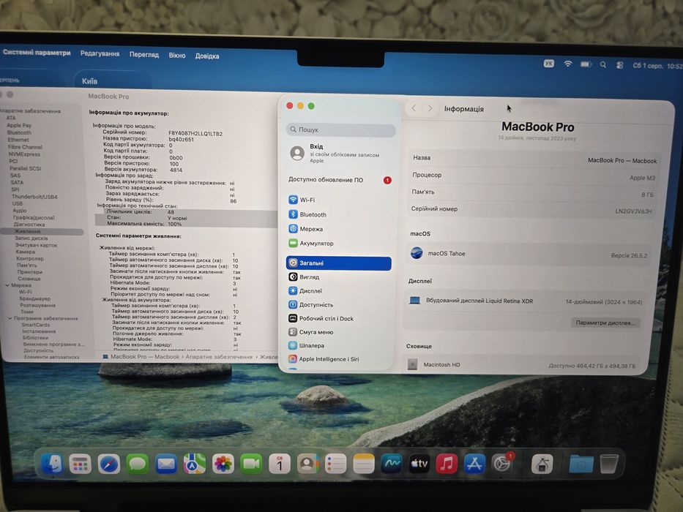
Task: Open Photos app in Dock
Action: tap(223, 464)
